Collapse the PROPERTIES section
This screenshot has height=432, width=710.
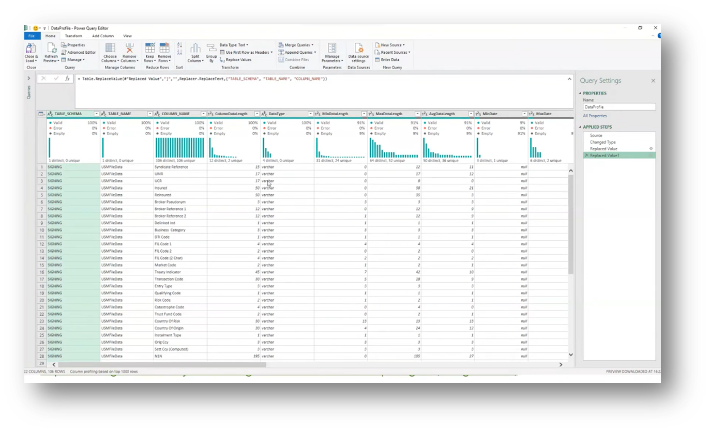click(580, 94)
